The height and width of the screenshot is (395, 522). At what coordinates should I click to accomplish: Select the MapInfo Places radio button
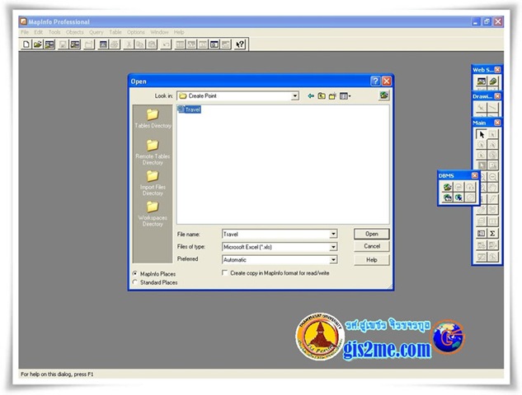pos(134,274)
